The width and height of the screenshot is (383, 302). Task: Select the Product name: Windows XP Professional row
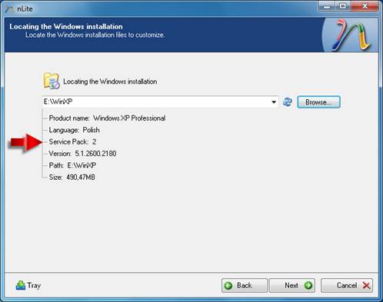click(107, 118)
